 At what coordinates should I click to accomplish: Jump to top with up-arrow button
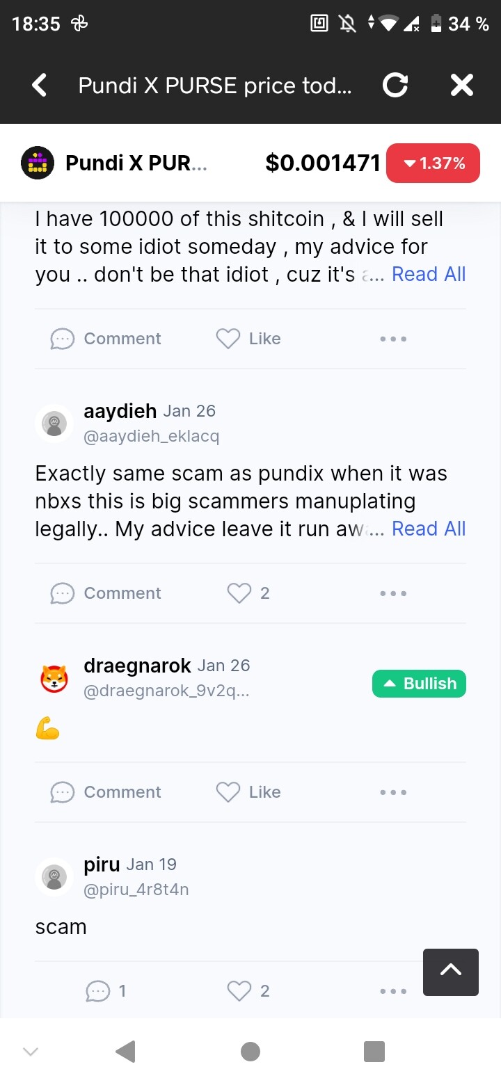point(451,972)
